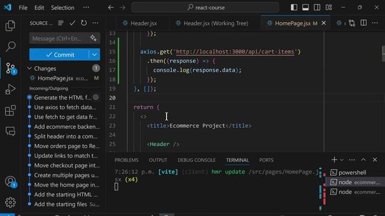Toggle the secondary side bar layout icon
The height and width of the screenshot is (216, 385).
[x=317, y=8]
